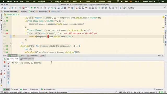Open the lint run configuration dropdown
Image resolution: width=167 pixels, height=94 pixels.
[26, 8]
